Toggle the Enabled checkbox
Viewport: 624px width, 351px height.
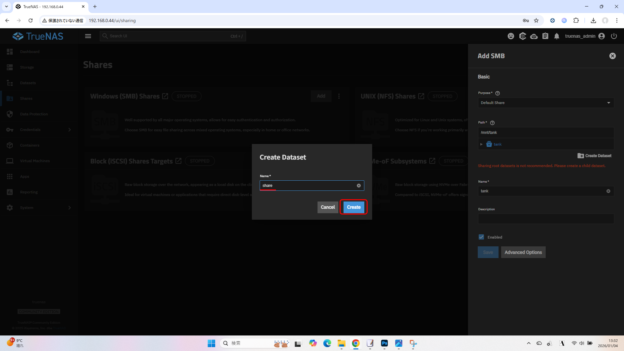point(481,237)
